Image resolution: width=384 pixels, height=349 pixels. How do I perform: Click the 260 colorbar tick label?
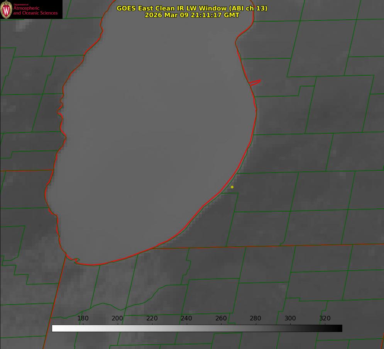221,319
